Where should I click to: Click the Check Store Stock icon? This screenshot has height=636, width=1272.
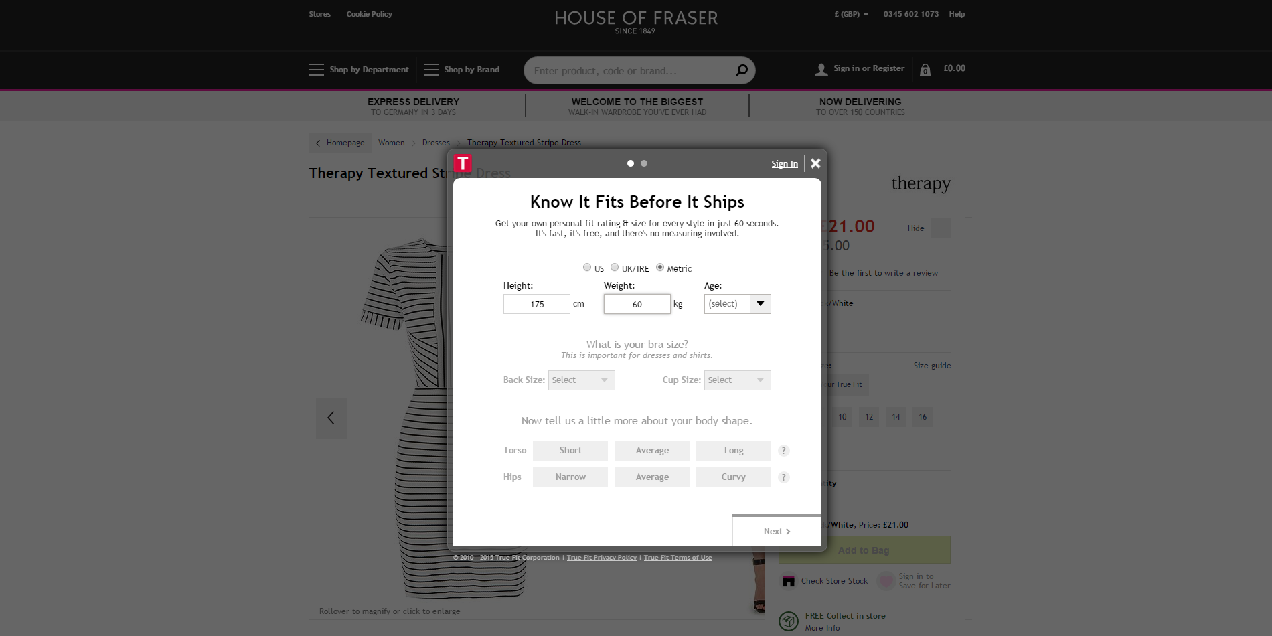[x=789, y=581]
